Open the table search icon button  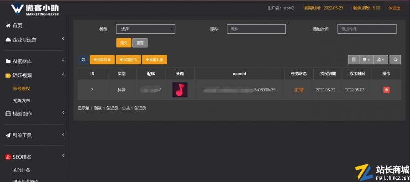point(395,60)
